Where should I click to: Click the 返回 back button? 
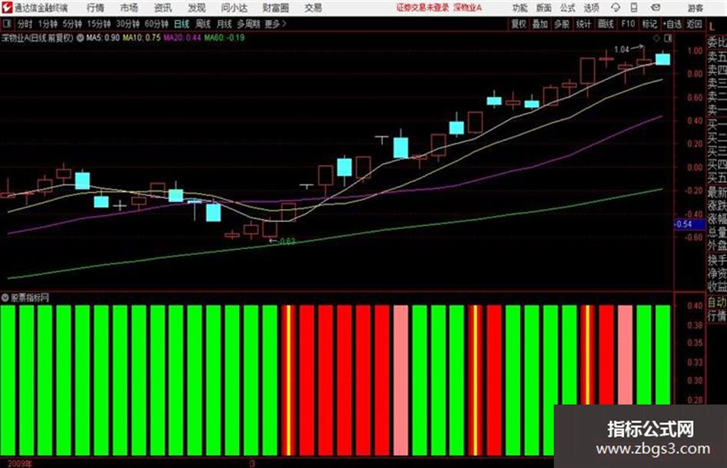tap(694, 24)
